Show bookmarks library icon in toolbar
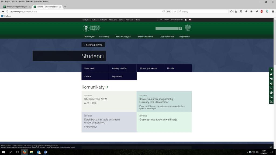This screenshot has height=155, width=276. 236,11
